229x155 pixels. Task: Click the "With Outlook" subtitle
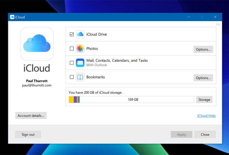click(x=97, y=65)
